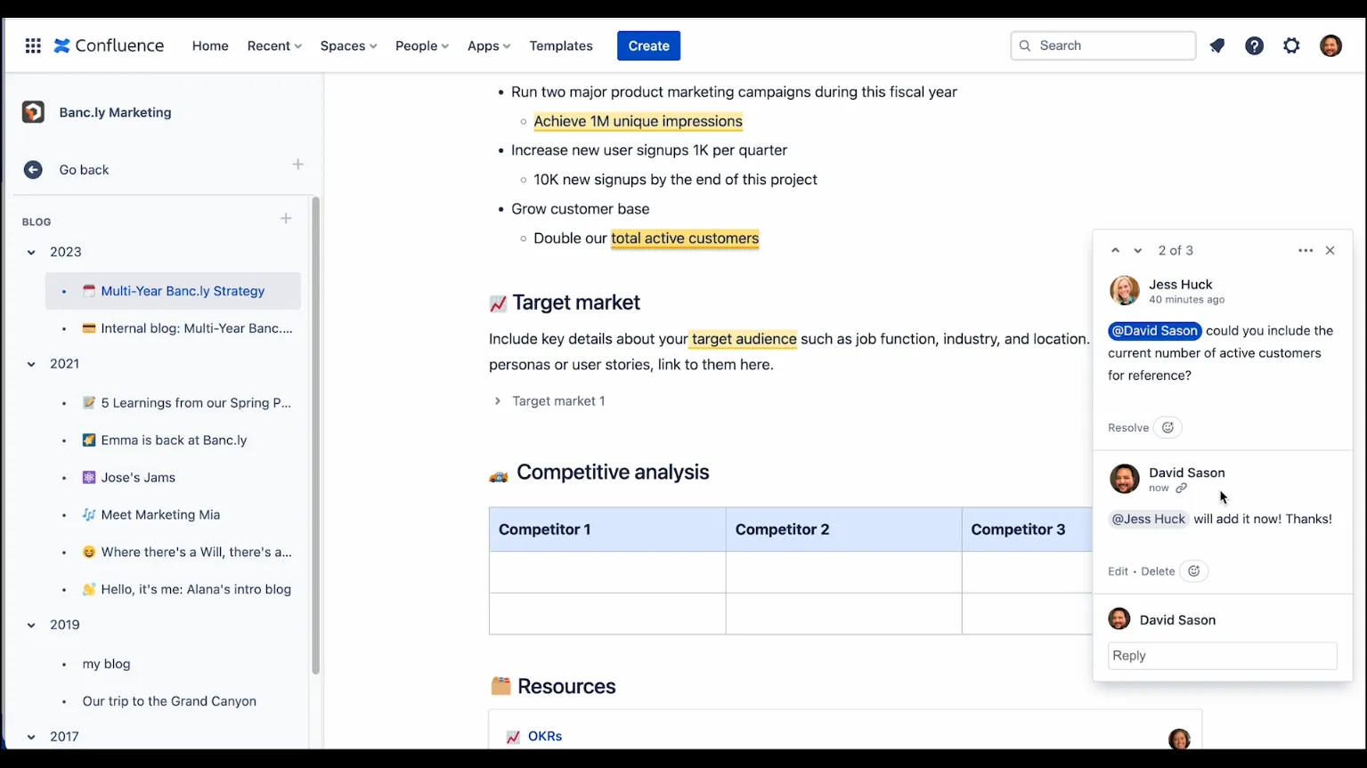Open the Apps dropdown menu

pyautogui.click(x=488, y=45)
